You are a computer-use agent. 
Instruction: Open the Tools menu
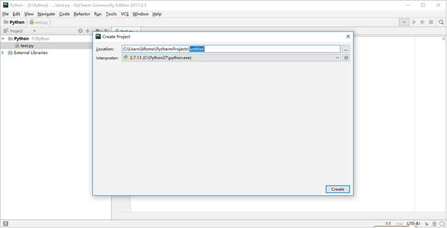pos(111,14)
